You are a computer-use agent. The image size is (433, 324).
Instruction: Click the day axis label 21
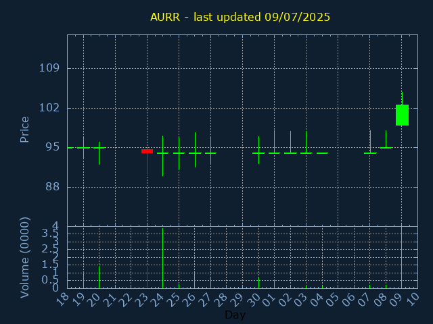(110, 299)
